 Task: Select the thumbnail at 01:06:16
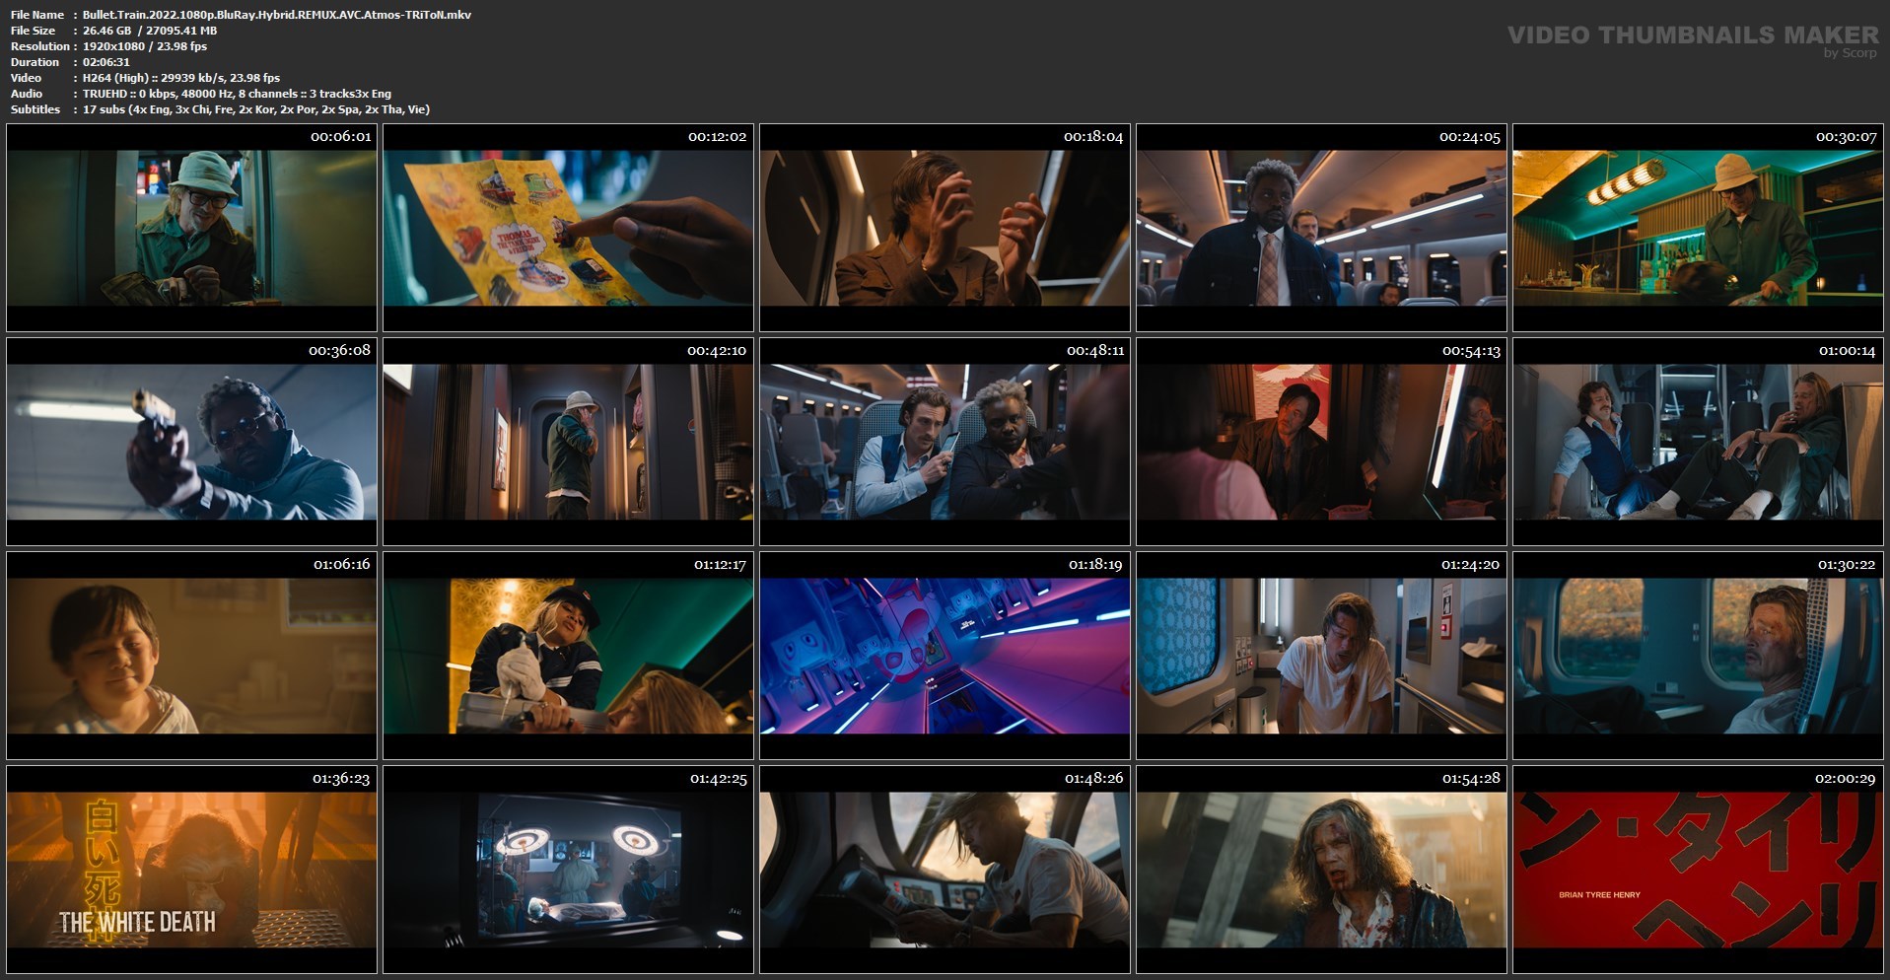(191, 656)
